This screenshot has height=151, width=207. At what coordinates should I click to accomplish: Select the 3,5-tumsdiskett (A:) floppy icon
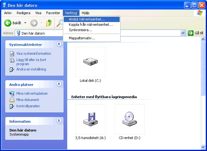coord(90,119)
